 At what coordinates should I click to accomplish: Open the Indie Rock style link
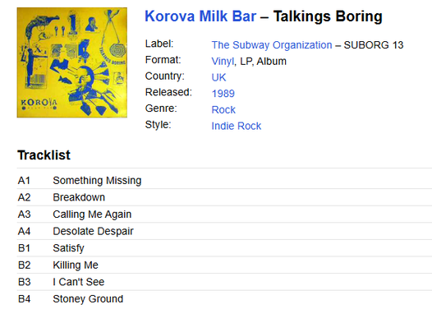click(x=237, y=126)
